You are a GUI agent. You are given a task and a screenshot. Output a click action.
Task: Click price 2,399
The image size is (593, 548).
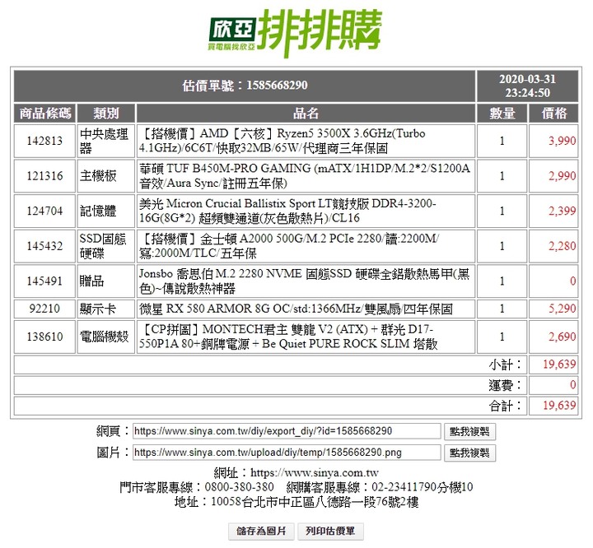click(x=562, y=211)
